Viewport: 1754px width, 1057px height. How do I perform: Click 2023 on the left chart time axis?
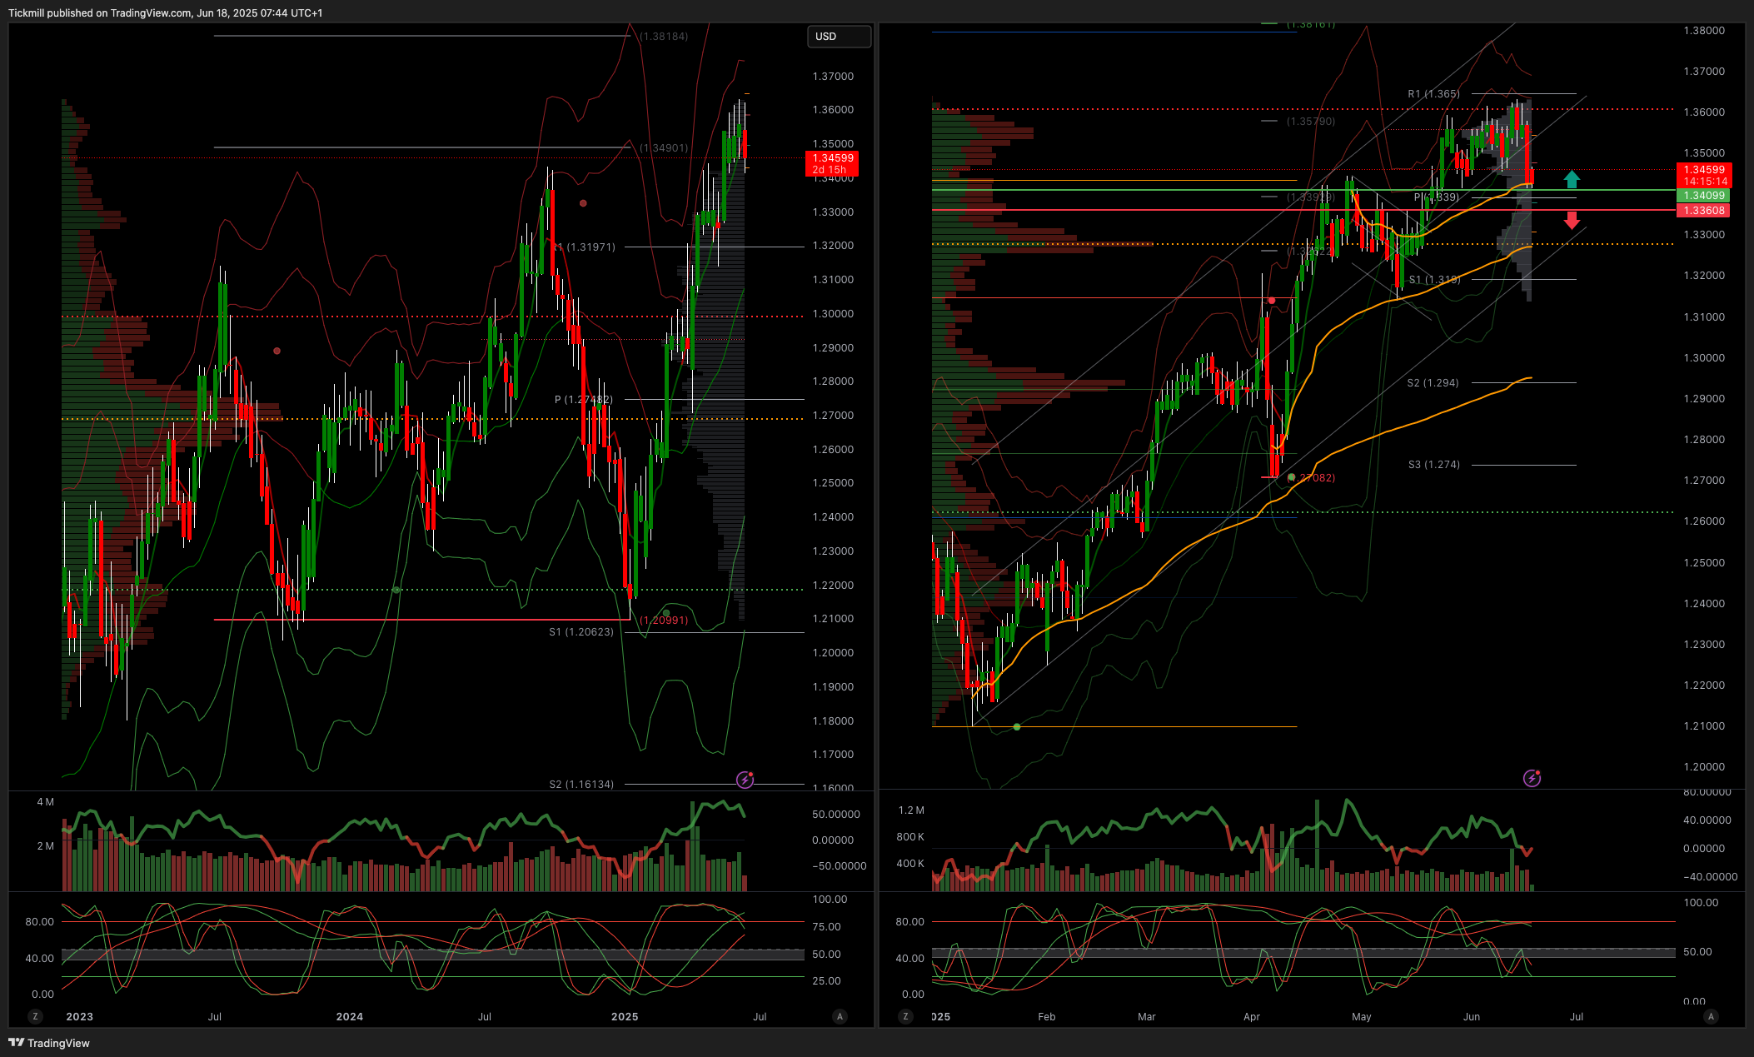[x=79, y=1017]
